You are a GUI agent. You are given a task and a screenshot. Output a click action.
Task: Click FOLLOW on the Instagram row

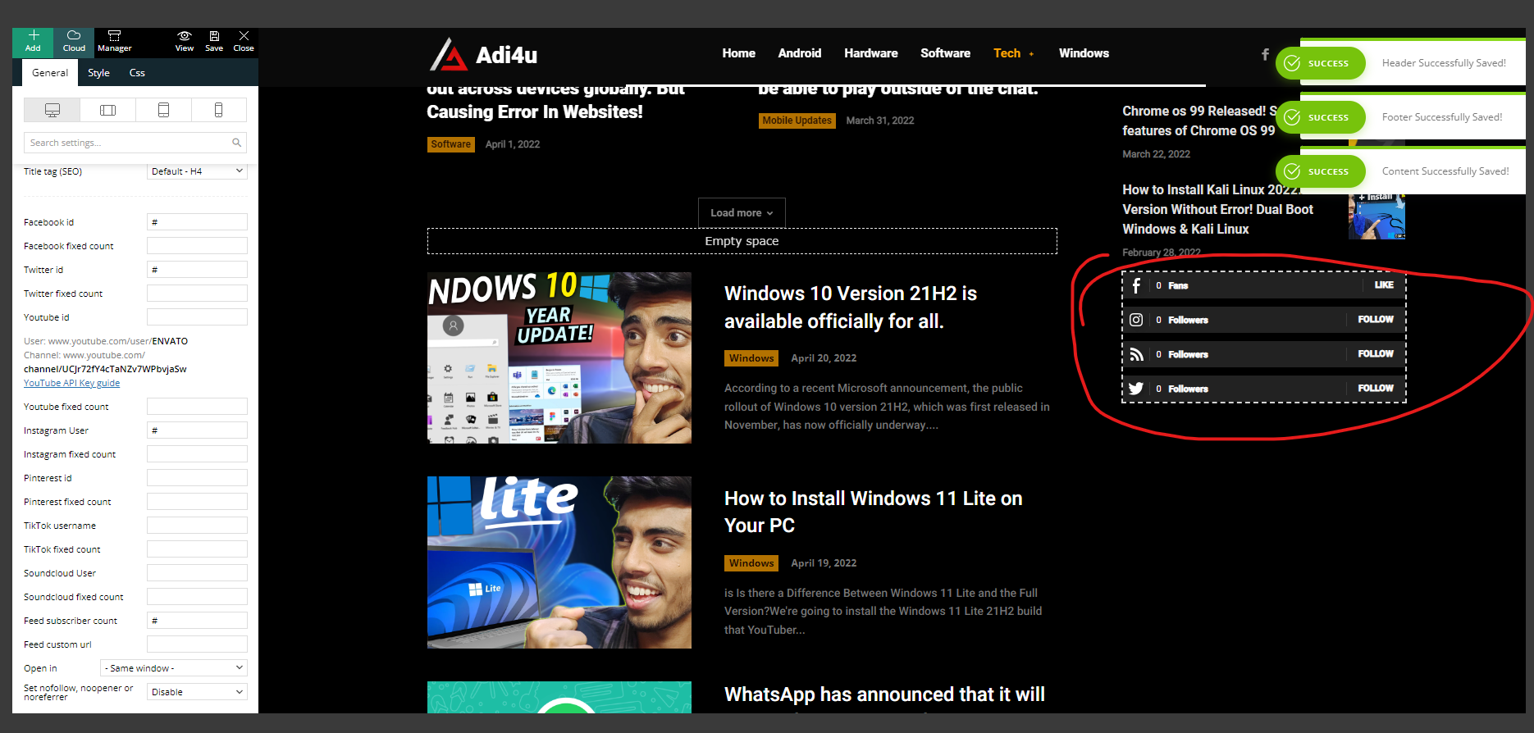coord(1376,320)
